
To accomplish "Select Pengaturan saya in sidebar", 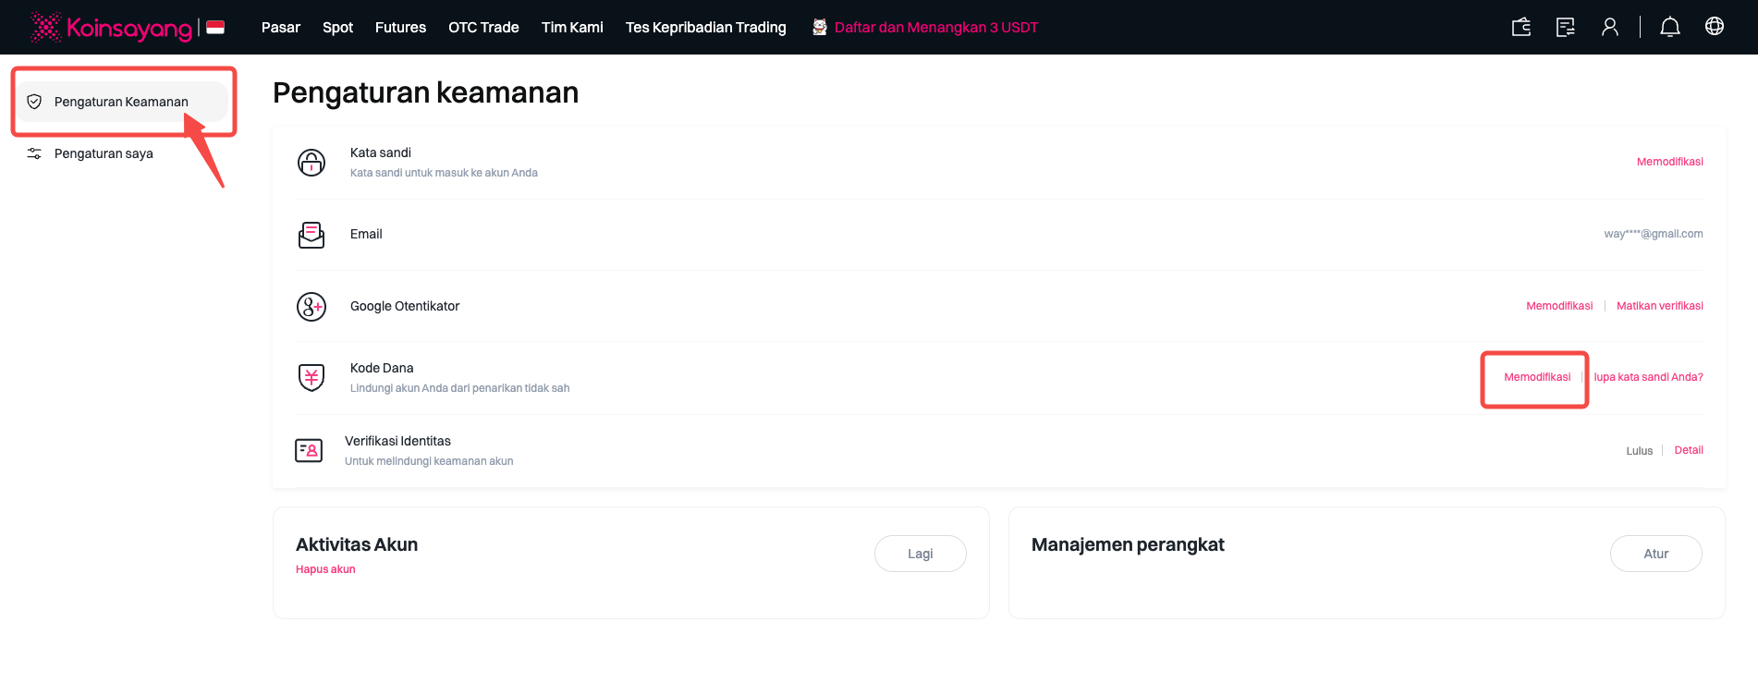I will coord(104,153).
